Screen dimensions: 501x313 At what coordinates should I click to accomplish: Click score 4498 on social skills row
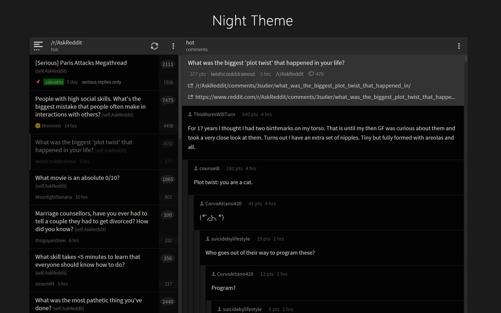(168, 126)
